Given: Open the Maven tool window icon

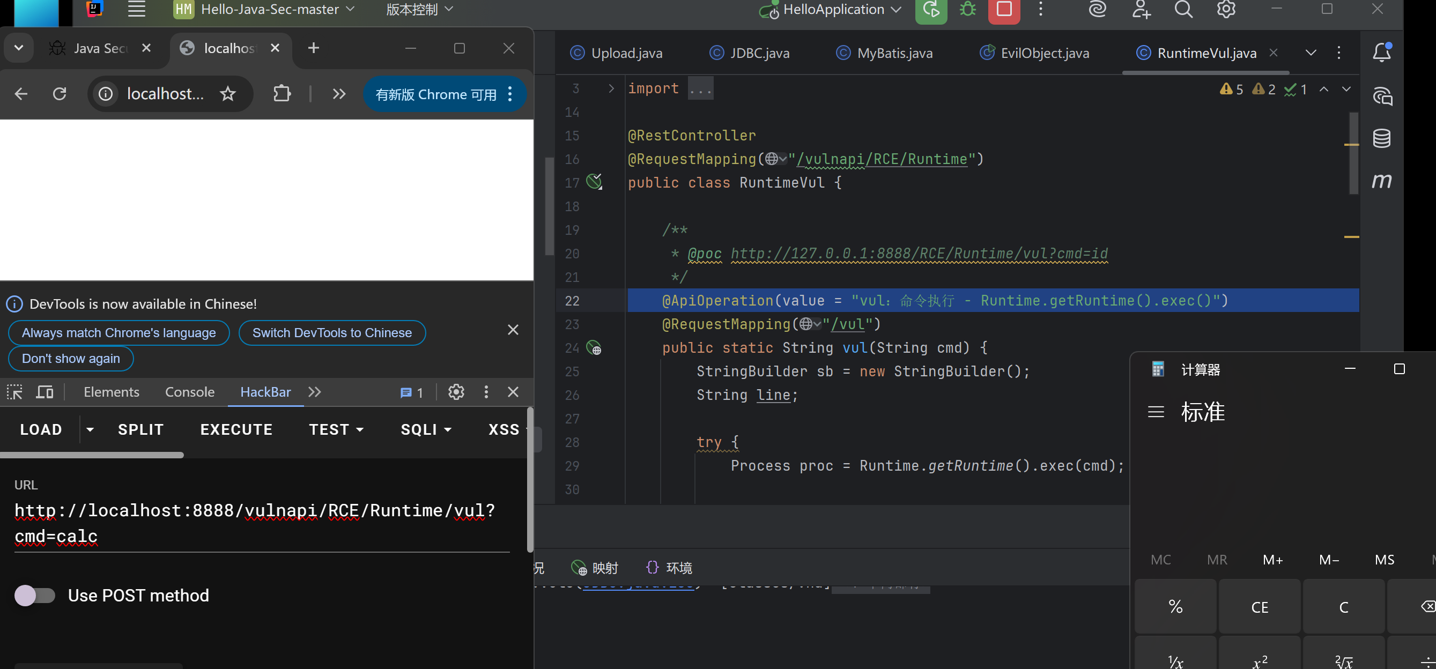Looking at the screenshot, I should 1381,181.
